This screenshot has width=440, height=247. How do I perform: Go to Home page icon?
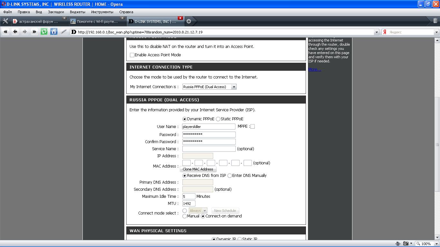click(54, 32)
